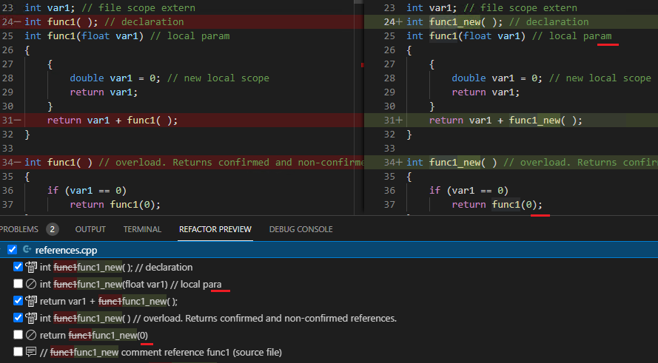Screen dimensions: 658x363
Task: Click 'double var1 = 0;' in left editor
Action: click(x=115, y=78)
